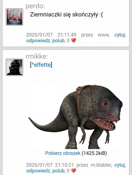Click timestamp 2020/01/07 21:10:21
This screenshot has width=132, height=175.
coord(50,165)
